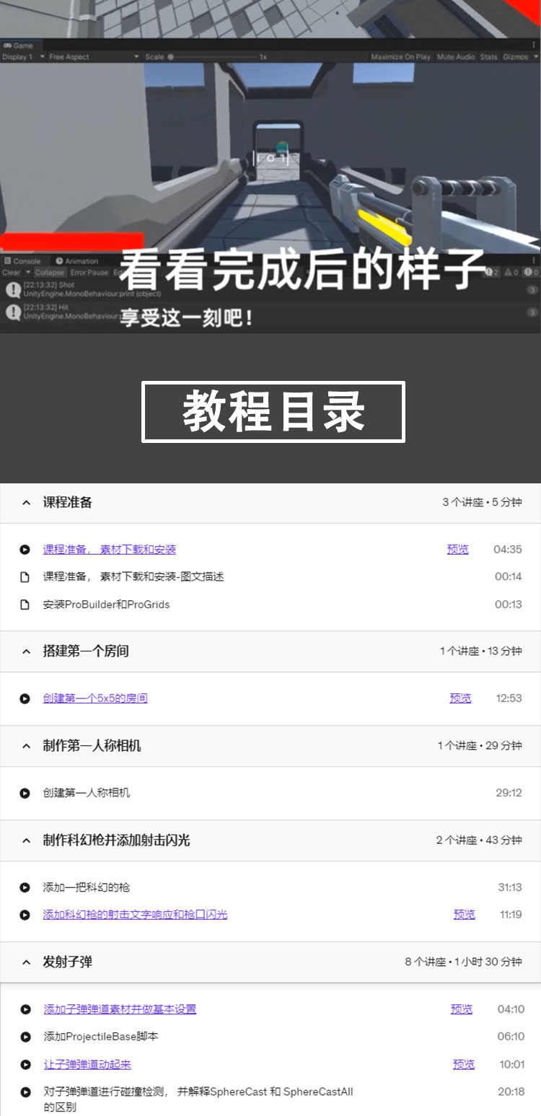
Task: Click play icon for 添加子弹弹道素材并做基本设置
Action: [x=25, y=1009]
